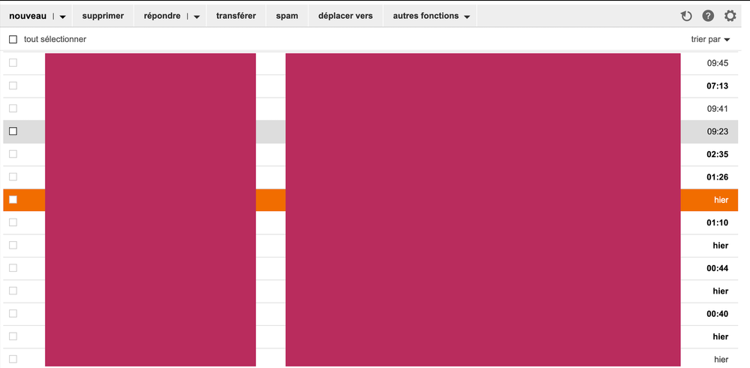
Task: Tick the checkbox for the 09:45 message
Action: click(x=13, y=63)
